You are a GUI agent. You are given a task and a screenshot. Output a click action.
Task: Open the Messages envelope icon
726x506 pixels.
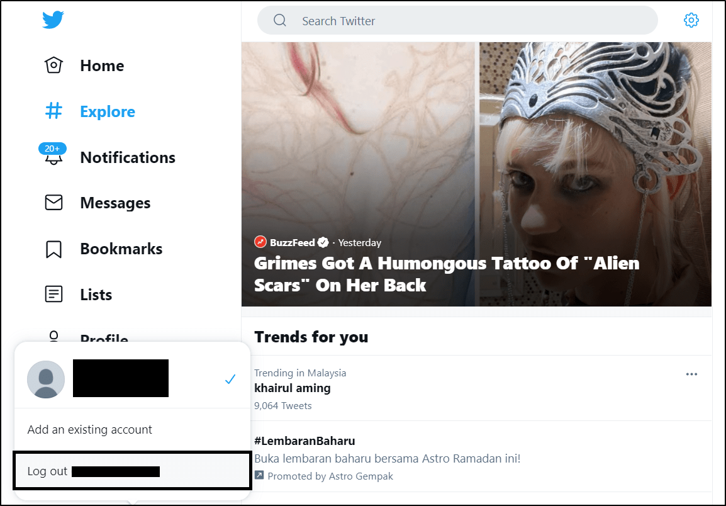point(54,203)
